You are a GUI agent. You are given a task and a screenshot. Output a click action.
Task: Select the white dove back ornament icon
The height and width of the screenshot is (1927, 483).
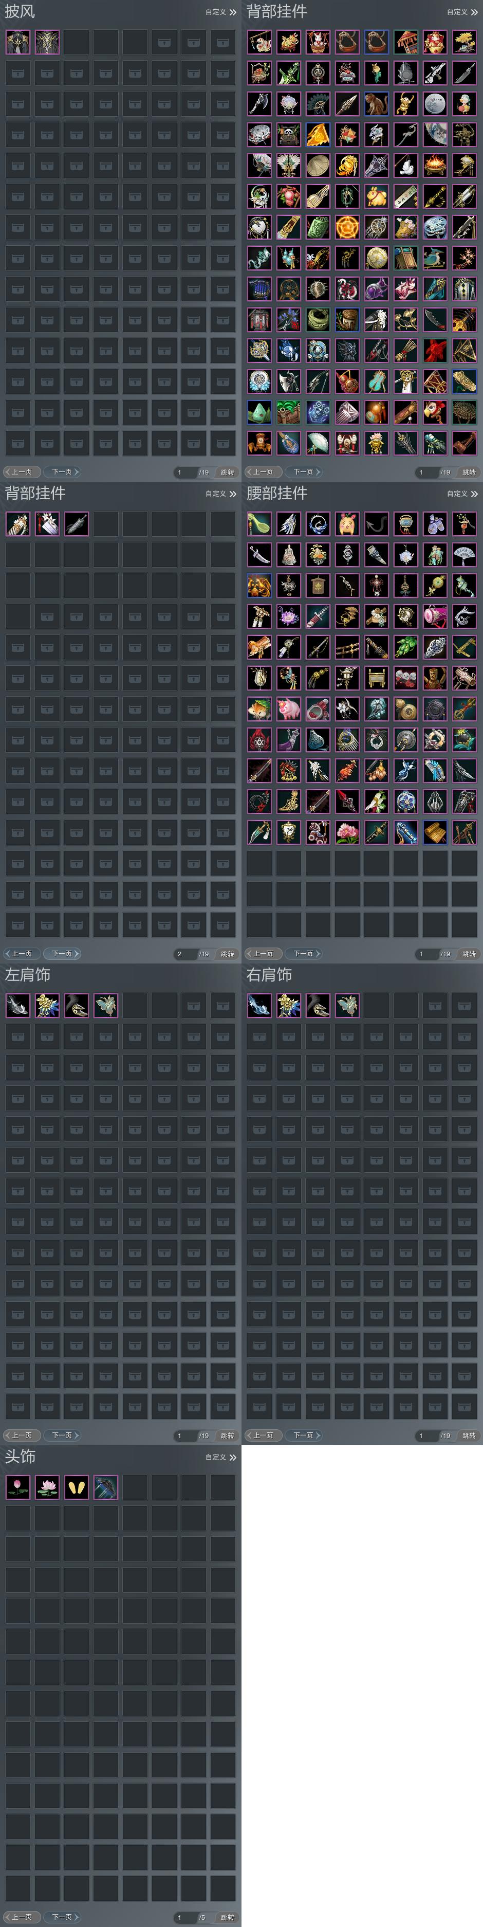[405, 166]
